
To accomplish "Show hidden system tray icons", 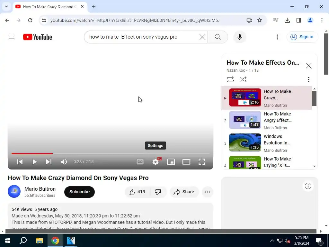I will [272, 241].
